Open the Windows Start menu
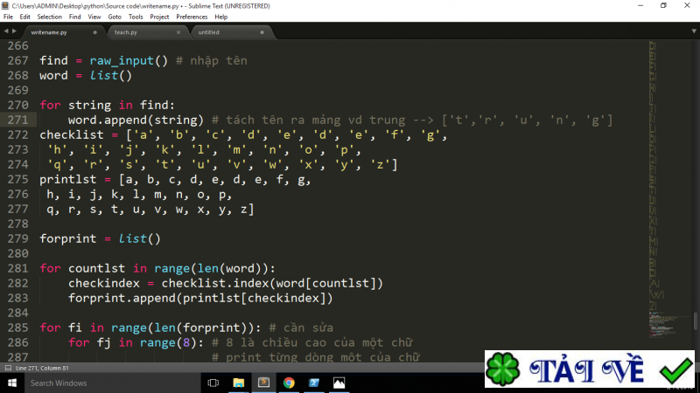 pos(12,383)
